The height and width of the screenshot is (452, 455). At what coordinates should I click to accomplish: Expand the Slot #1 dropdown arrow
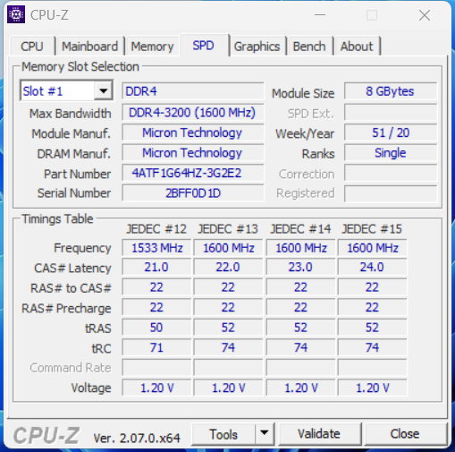point(104,90)
